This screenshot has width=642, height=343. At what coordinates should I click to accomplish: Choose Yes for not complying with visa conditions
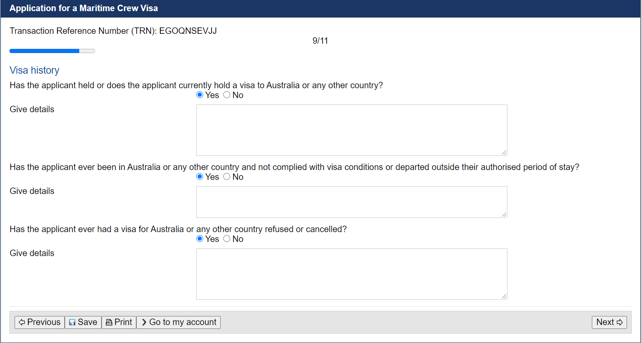(200, 177)
